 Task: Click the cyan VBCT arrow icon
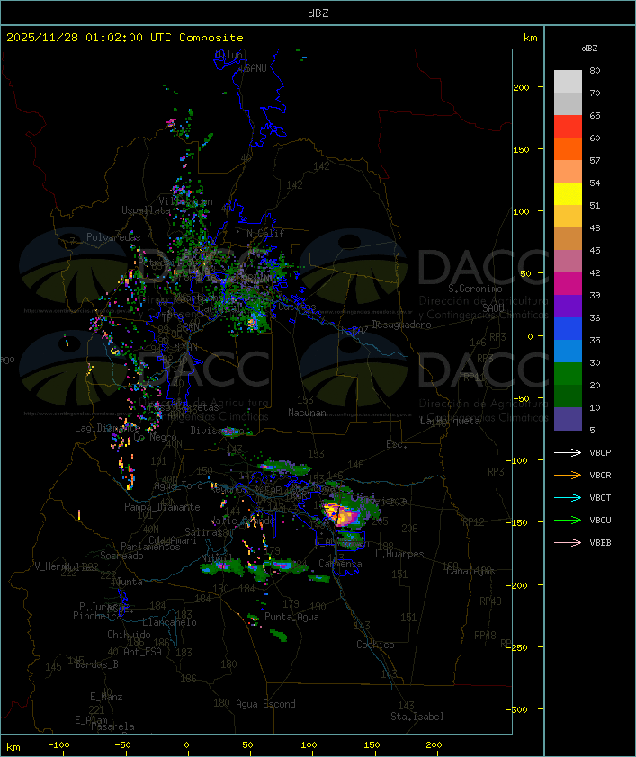pos(568,497)
